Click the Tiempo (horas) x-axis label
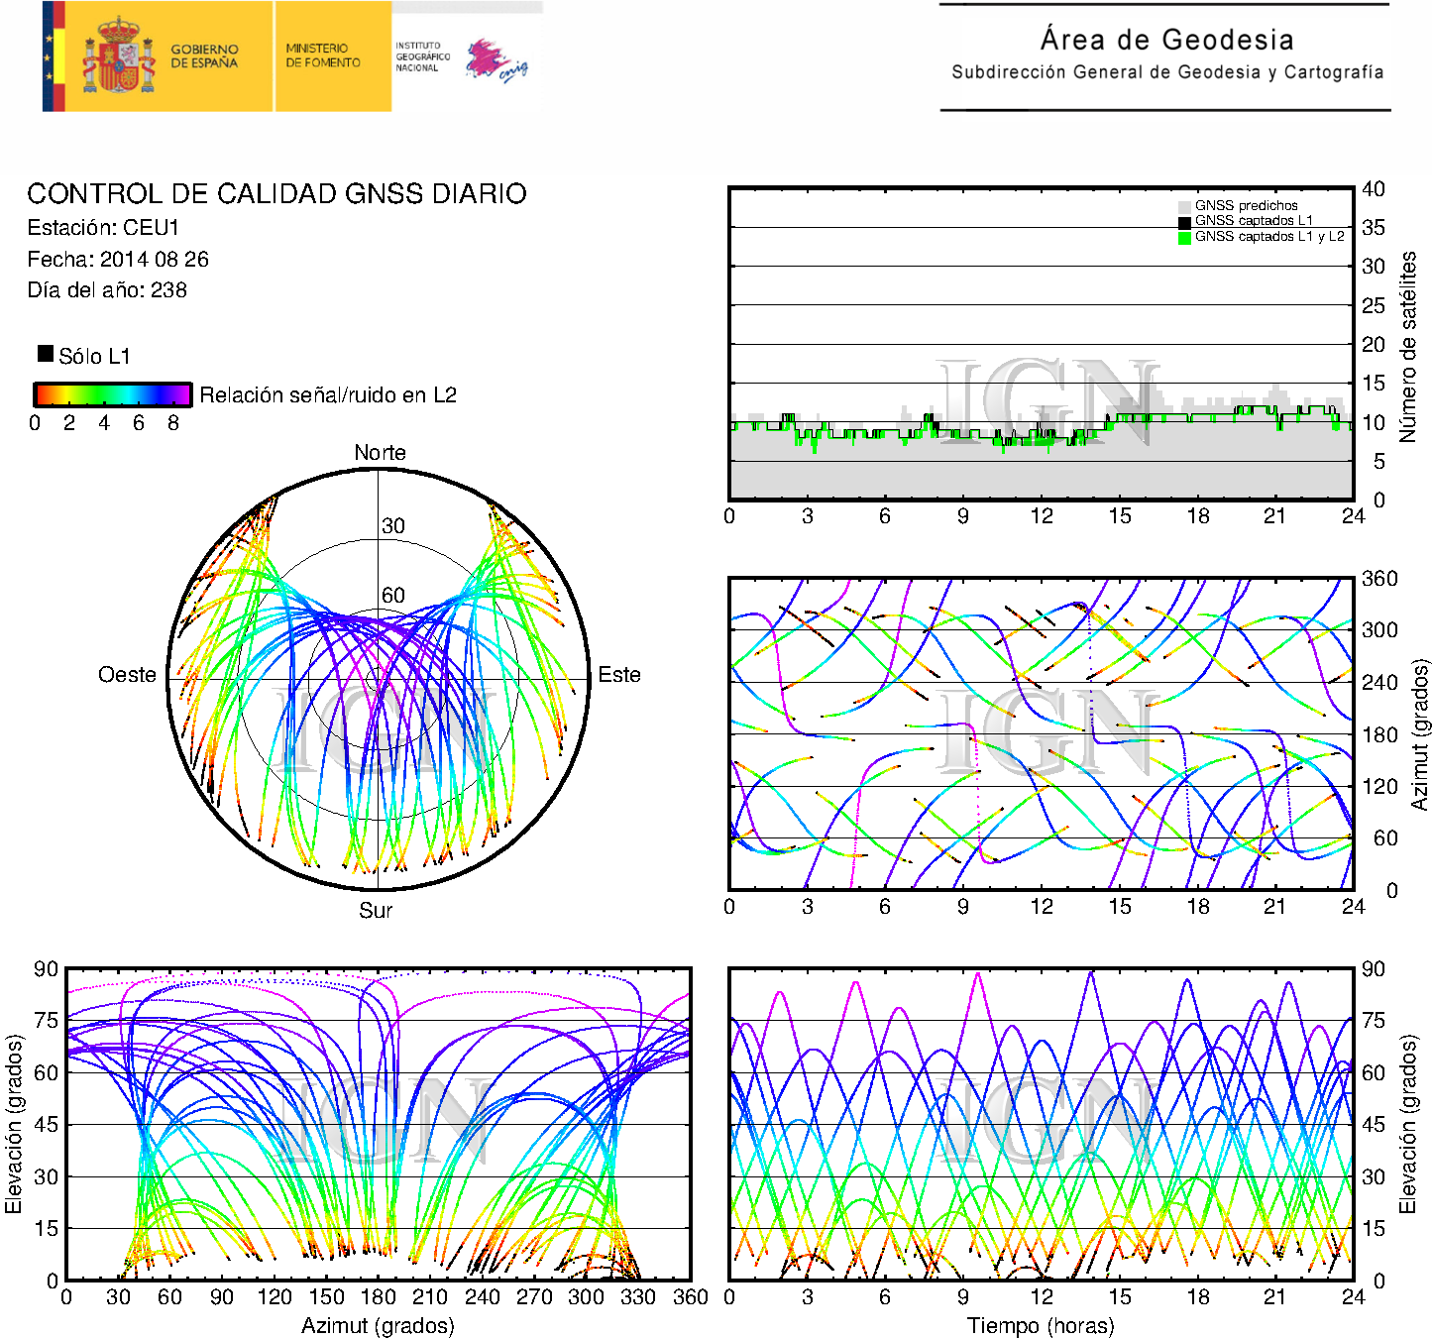Image resolution: width=1432 pixels, height=1338 pixels. click(1041, 1325)
